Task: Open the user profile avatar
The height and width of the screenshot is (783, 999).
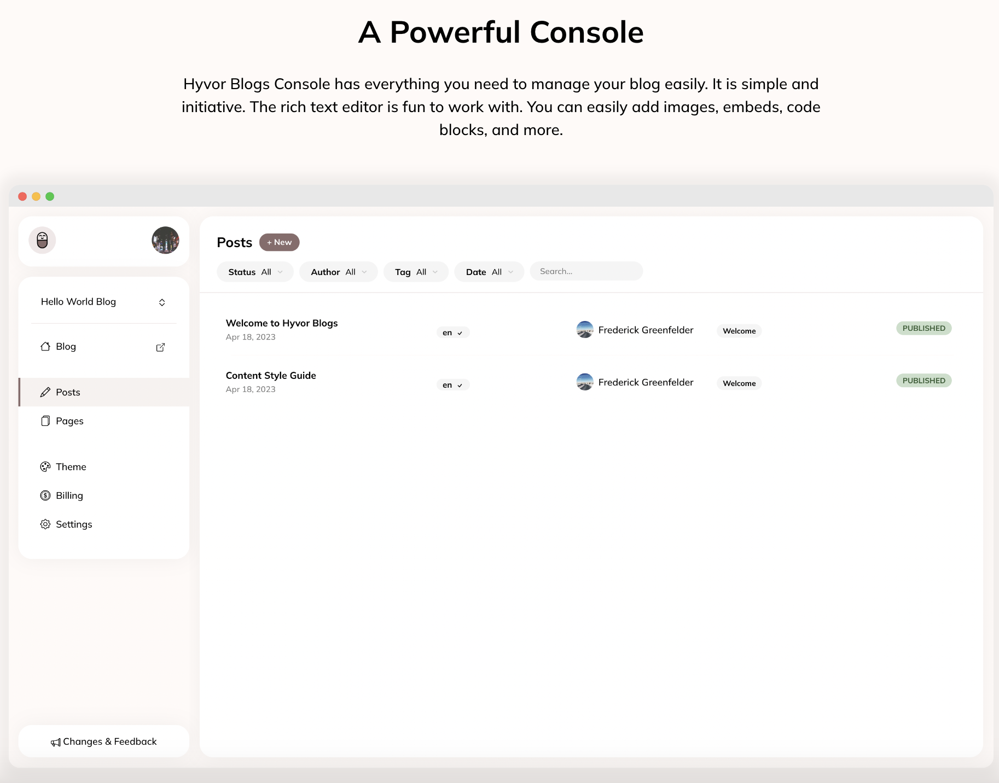Action: click(165, 240)
